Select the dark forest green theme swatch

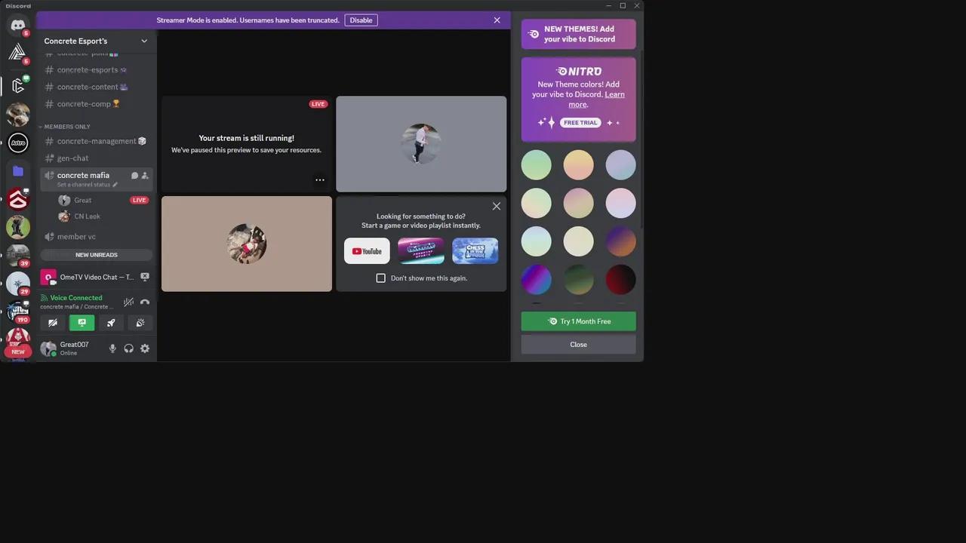[x=578, y=280]
